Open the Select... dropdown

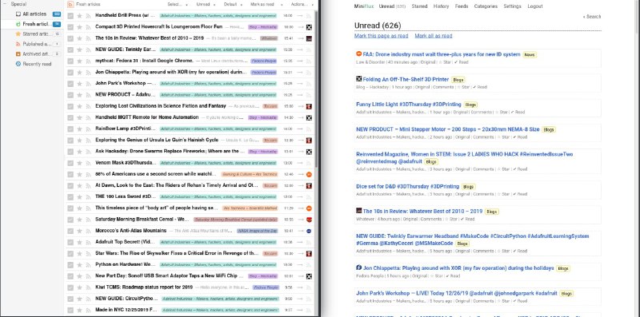(178, 5)
